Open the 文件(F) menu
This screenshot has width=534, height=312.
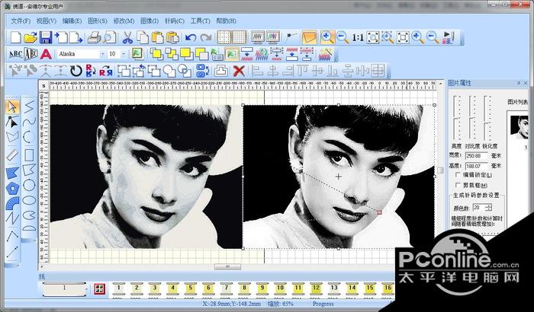21,21
